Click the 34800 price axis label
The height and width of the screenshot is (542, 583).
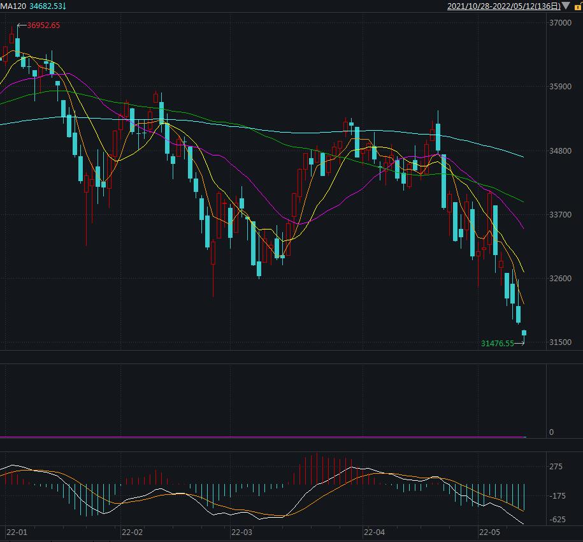tap(560, 150)
